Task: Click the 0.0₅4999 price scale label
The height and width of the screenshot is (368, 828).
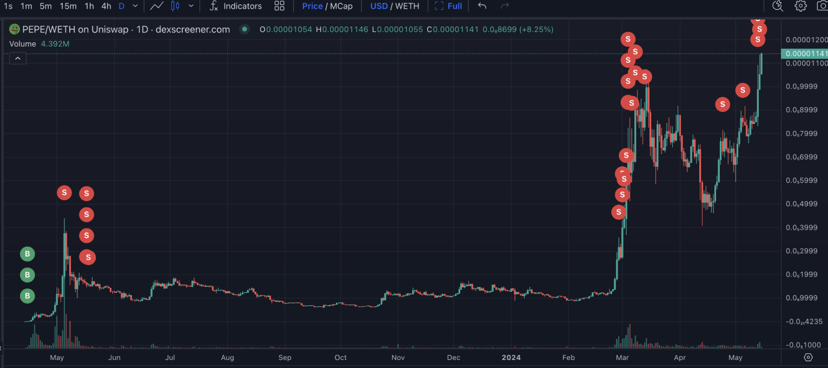Action: tap(801, 203)
